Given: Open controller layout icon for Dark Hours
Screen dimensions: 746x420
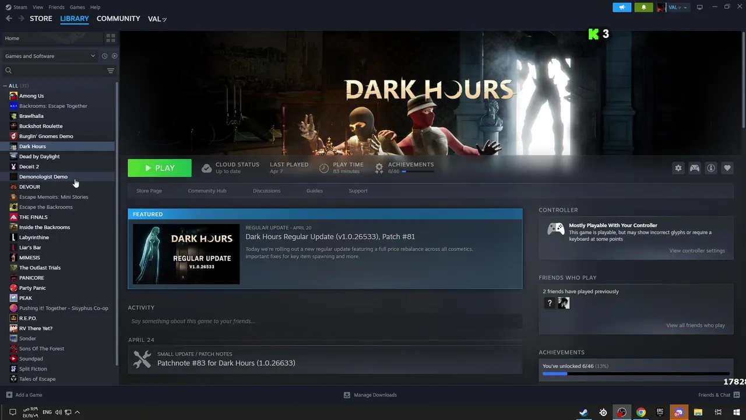Looking at the screenshot, I should pyautogui.click(x=694, y=168).
